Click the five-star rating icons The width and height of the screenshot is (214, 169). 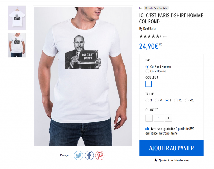[x=149, y=36]
